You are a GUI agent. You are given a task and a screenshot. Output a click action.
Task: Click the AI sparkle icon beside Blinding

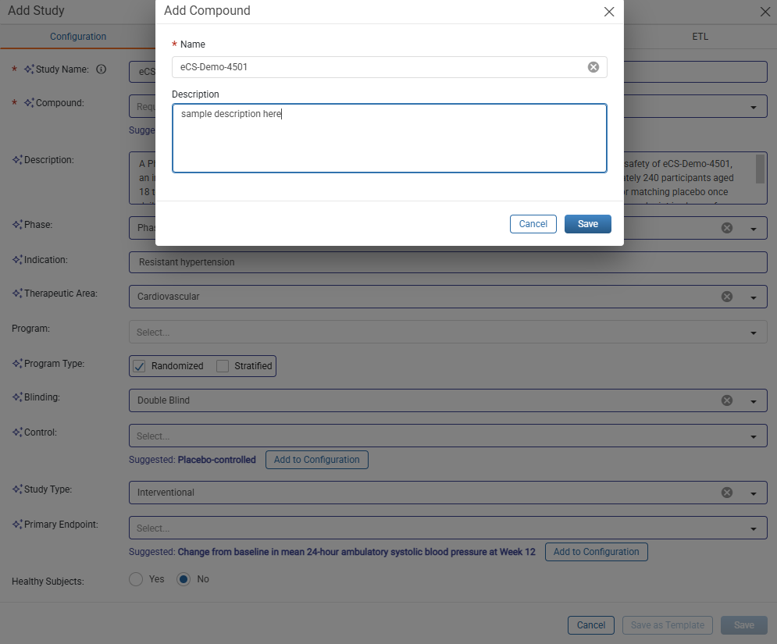click(x=17, y=397)
